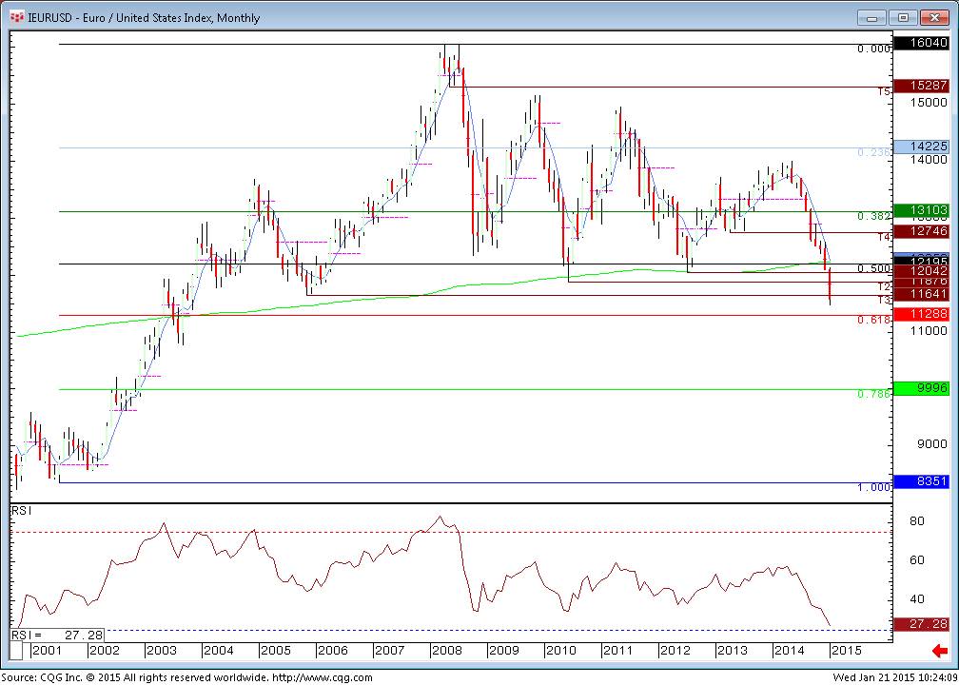Click the red left arrow at bottom right
This screenshot has width=959, height=685.
938,651
